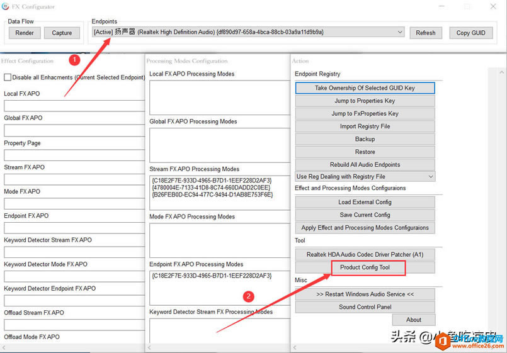The height and width of the screenshot is (353, 507).
Task: Click the Local FX APO input field
Action: [74, 106]
